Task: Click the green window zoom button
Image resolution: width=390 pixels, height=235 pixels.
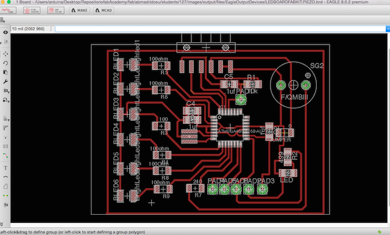Action: coord(9,2)
